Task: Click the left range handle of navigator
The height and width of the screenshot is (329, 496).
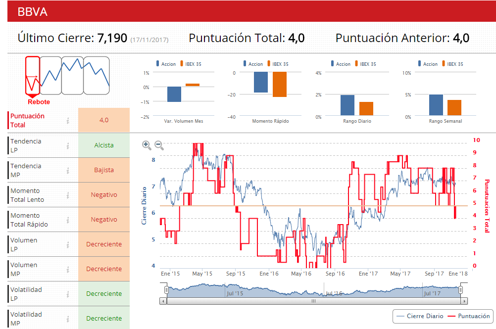Action: click(166, 290)
